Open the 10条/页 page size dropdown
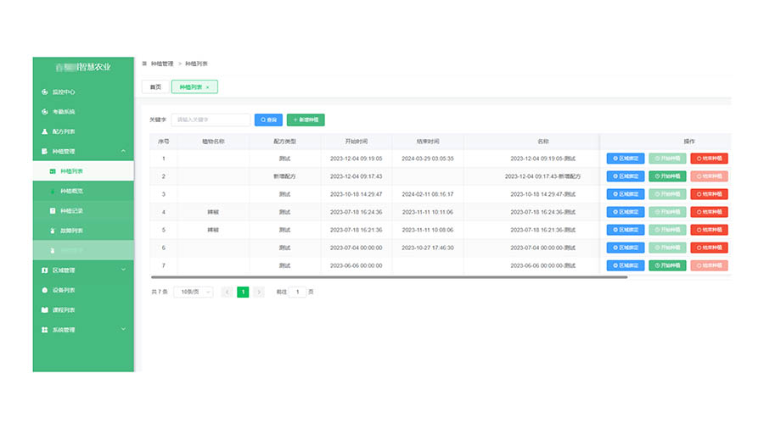 (194, 292)
